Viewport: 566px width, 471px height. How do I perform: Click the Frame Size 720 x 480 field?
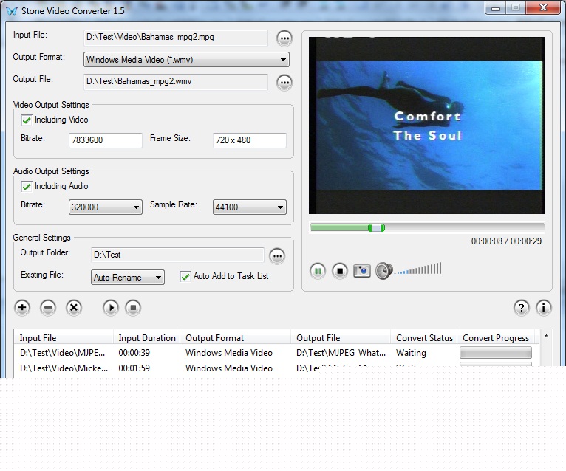coord(250,140)
